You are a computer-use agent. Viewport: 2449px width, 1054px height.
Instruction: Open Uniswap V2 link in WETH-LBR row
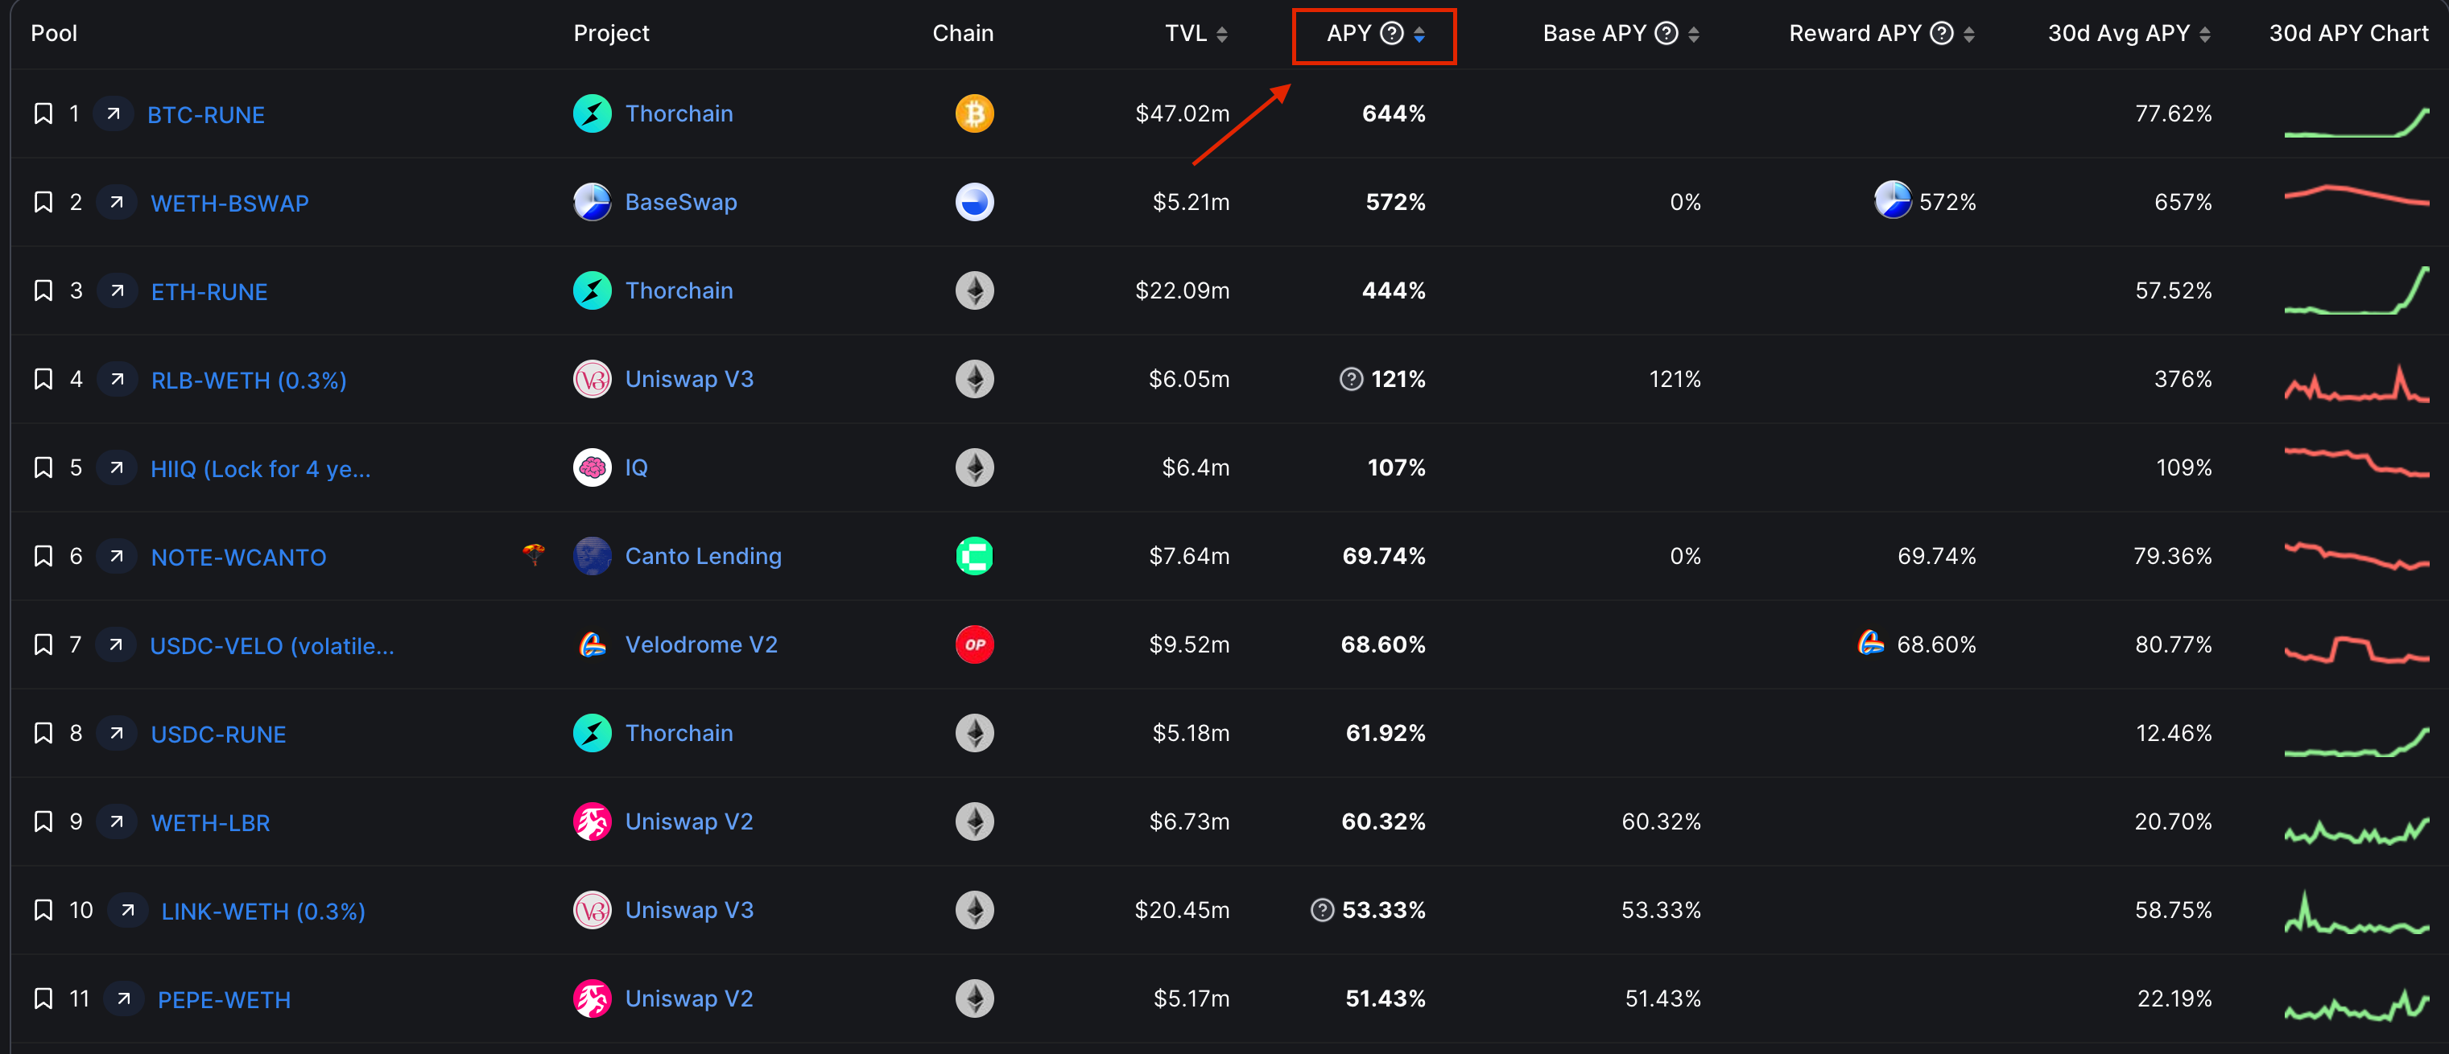pyautogui.click(x=688, y=821)
